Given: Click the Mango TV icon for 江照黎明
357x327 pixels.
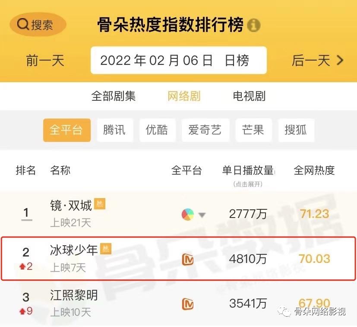Looking at the screenshot, I should coord(188,304).
